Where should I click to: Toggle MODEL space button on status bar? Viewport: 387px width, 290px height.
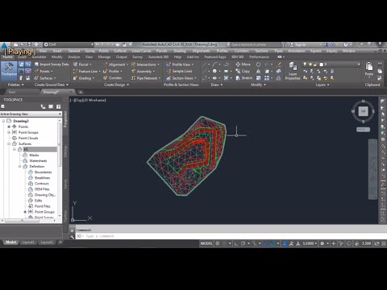click(x=206, y=243)
